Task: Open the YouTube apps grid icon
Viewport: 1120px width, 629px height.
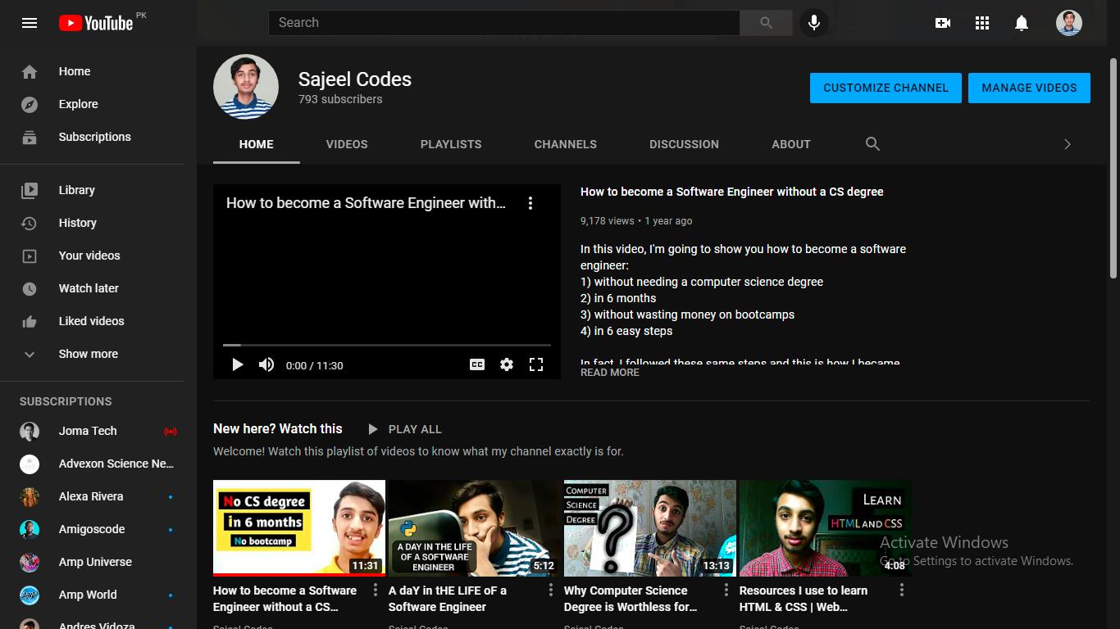Action: click(x=982, y=23)
